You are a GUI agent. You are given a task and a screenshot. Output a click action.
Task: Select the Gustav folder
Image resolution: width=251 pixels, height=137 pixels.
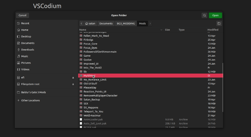(x=150, y=60)
